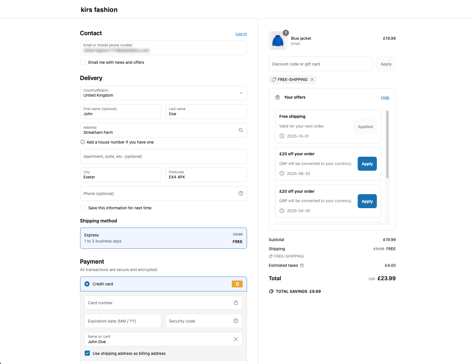Click the Blue jacket product thumbnail
This screenshot has width=475, height=364.
[278, 41]
